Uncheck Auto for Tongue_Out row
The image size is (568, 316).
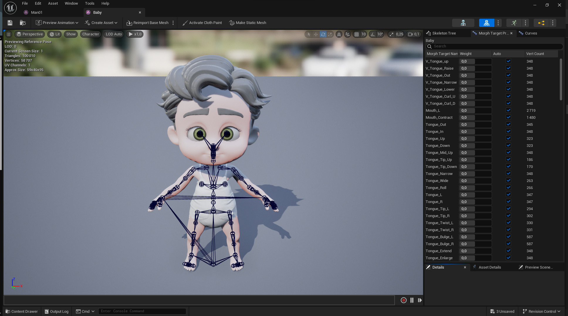point(508,124)
